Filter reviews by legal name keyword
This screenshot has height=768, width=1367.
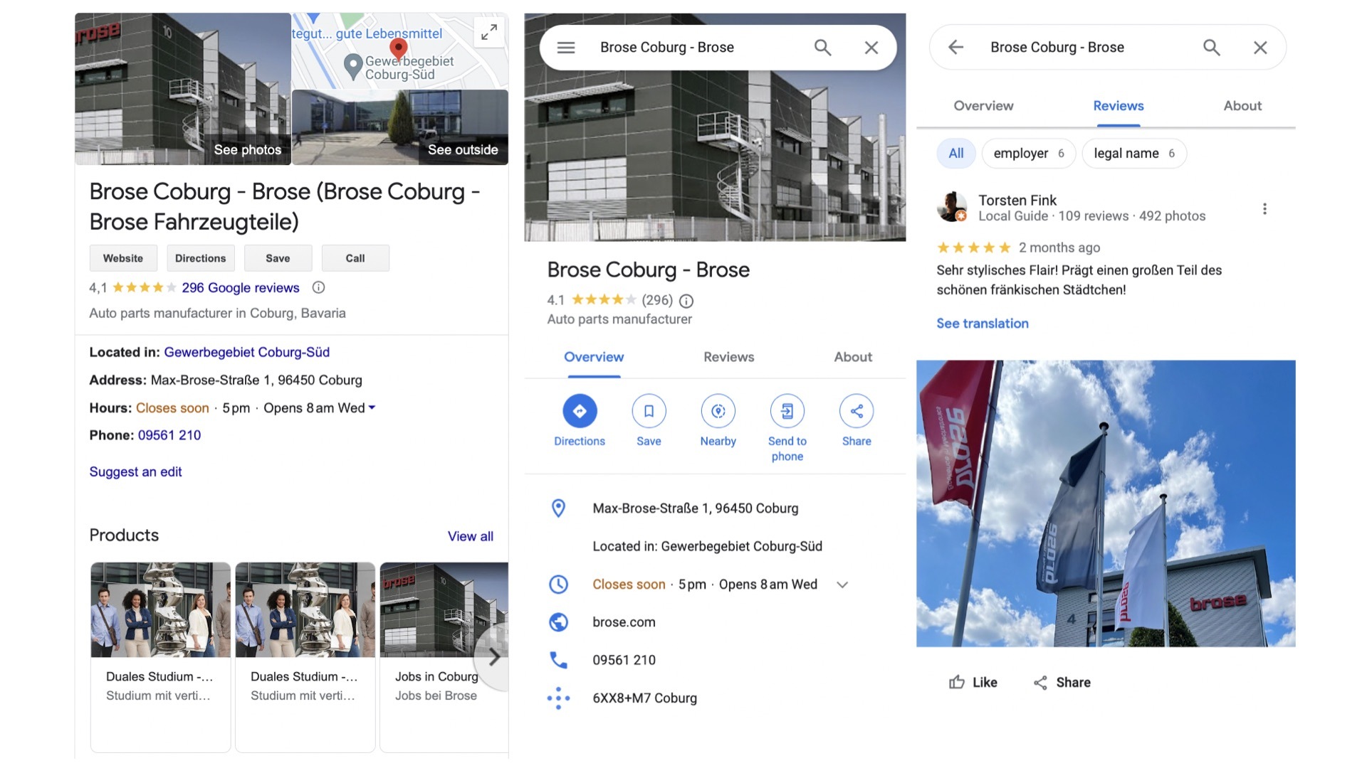(1133, 153)
